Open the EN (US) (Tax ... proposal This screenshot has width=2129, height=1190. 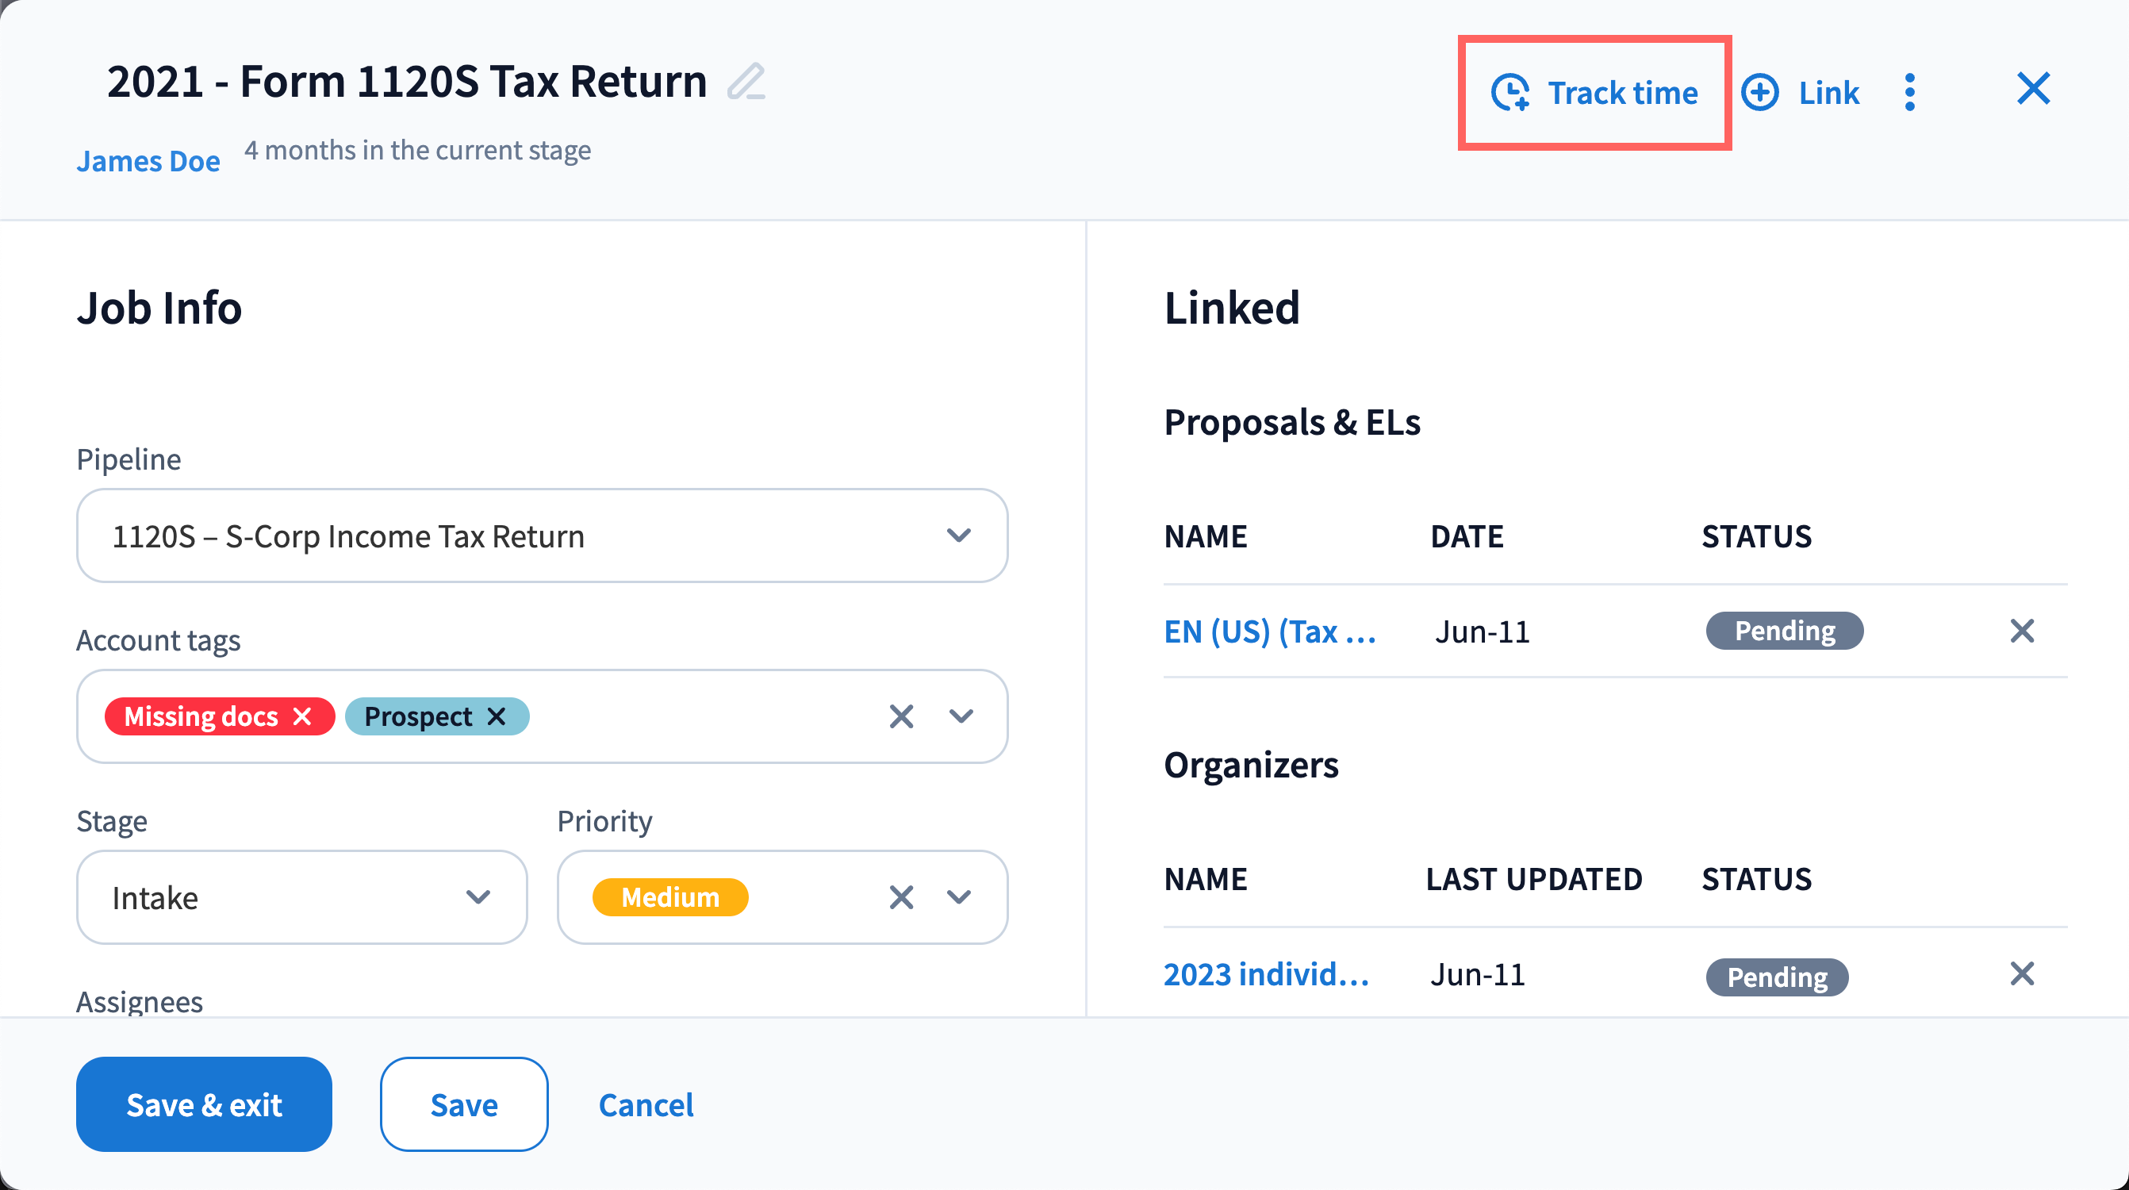[1270, 632]
